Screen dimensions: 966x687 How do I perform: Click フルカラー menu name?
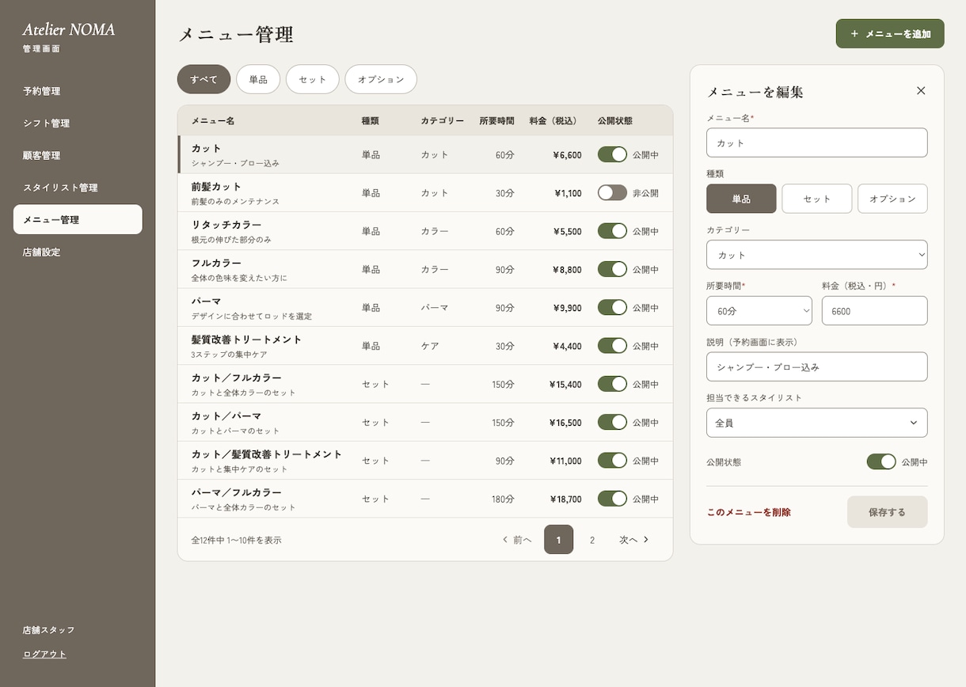pyautogui.click(x=216, y=263)
